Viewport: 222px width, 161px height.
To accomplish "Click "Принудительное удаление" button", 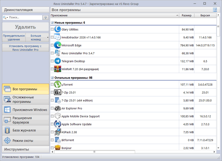I will click(x=14, y=37).
